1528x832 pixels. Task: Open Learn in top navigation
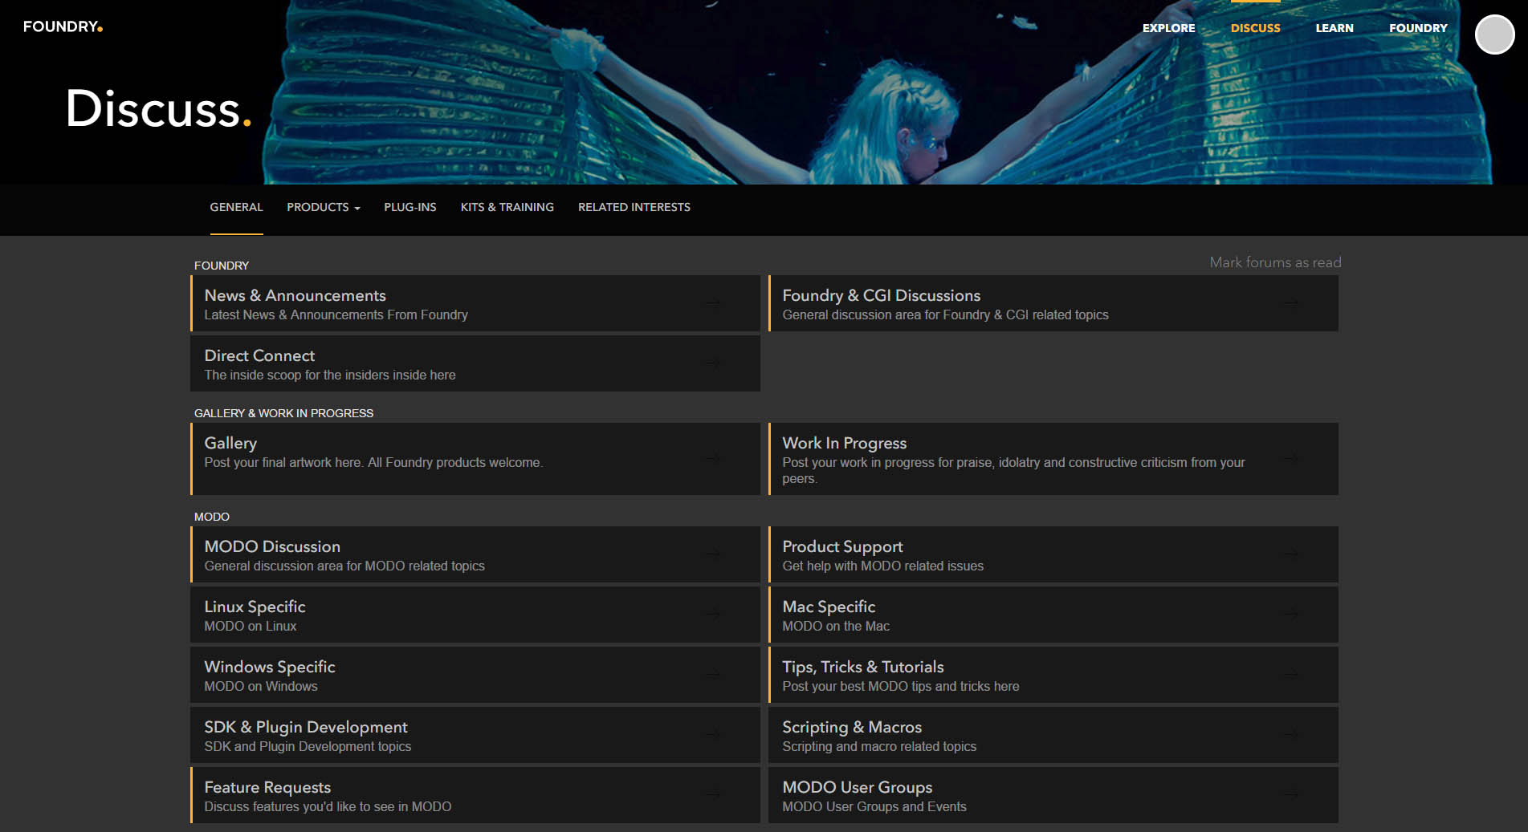[1334, 28]
